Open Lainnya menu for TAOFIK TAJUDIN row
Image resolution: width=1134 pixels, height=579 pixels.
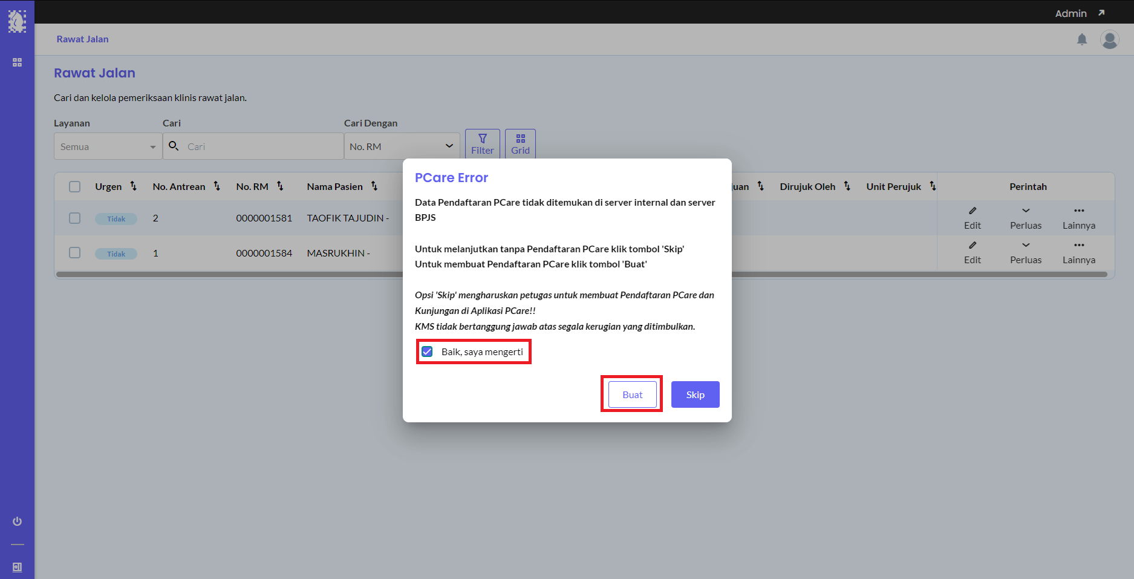[x=1079, y=218]
